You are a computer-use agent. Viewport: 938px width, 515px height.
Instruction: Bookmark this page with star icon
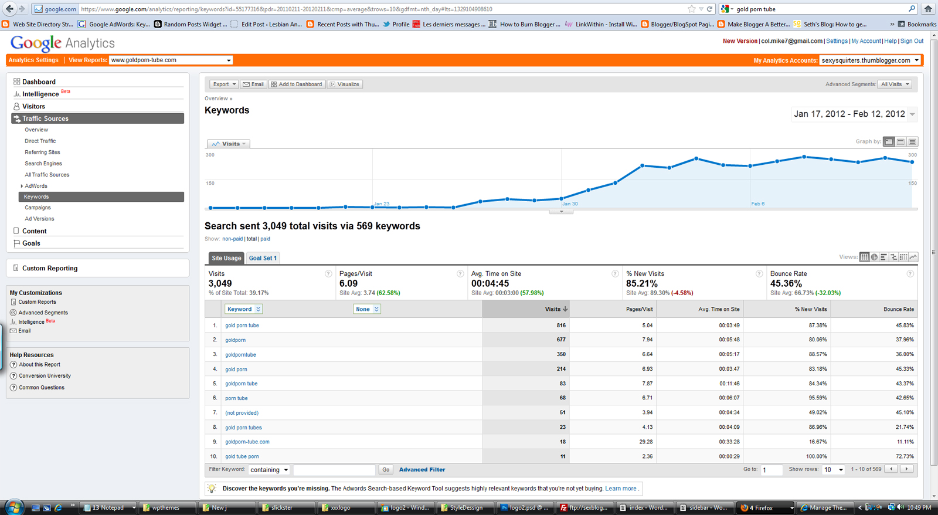coord(692,9)
